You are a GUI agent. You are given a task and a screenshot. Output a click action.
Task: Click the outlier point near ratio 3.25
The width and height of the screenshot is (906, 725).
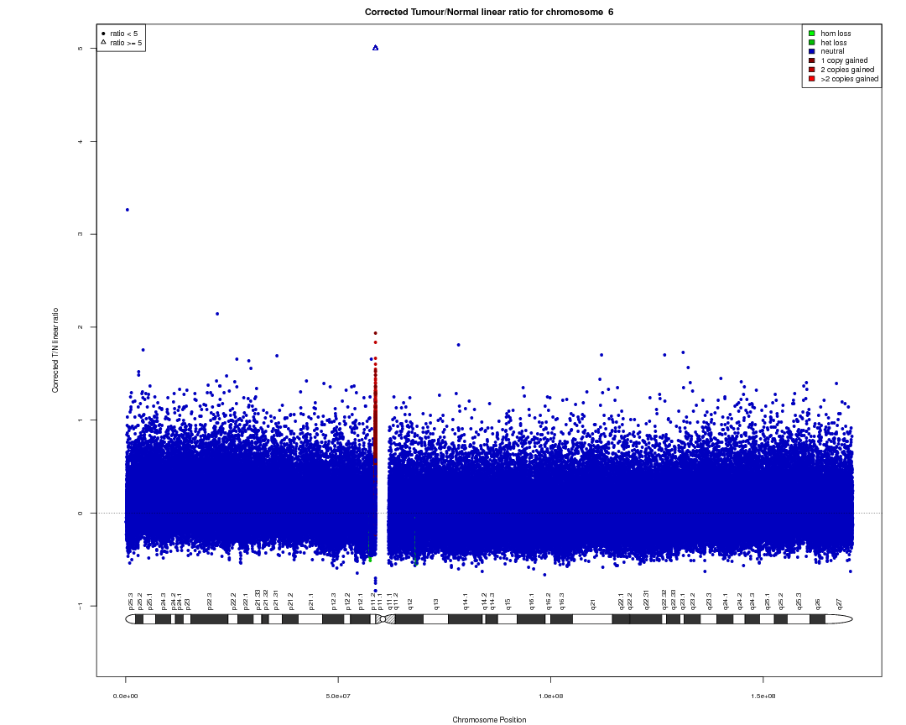[x=128, y=210]
